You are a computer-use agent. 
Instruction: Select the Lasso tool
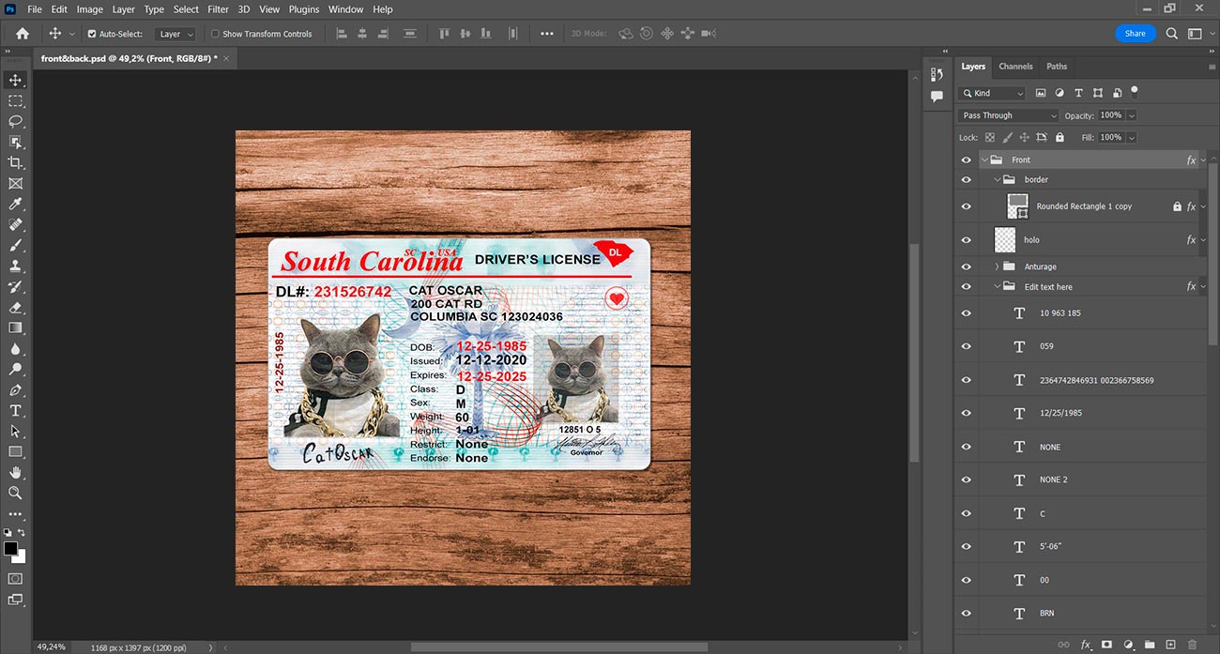(x=15, y=121)
